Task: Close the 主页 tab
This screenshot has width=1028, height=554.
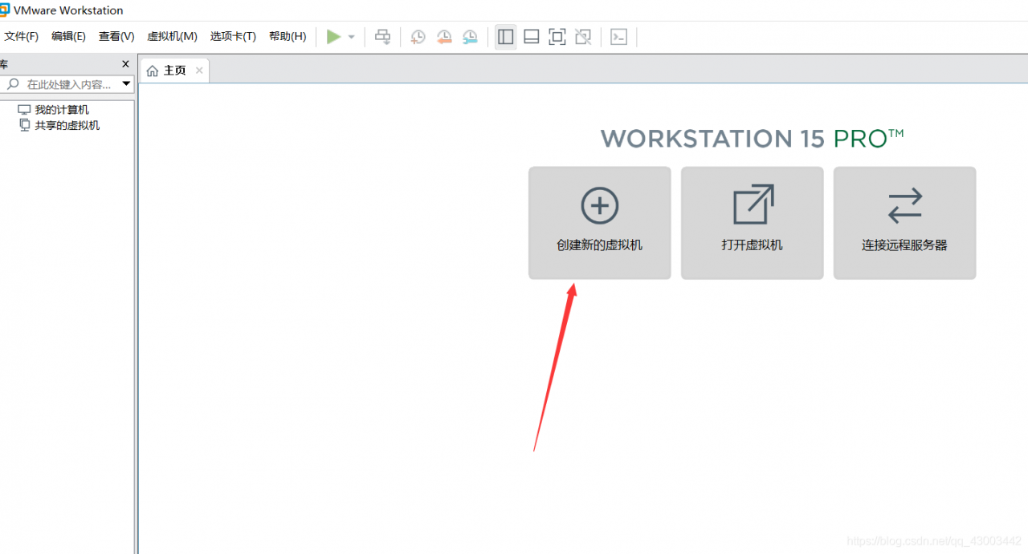Action: [199, 71]
